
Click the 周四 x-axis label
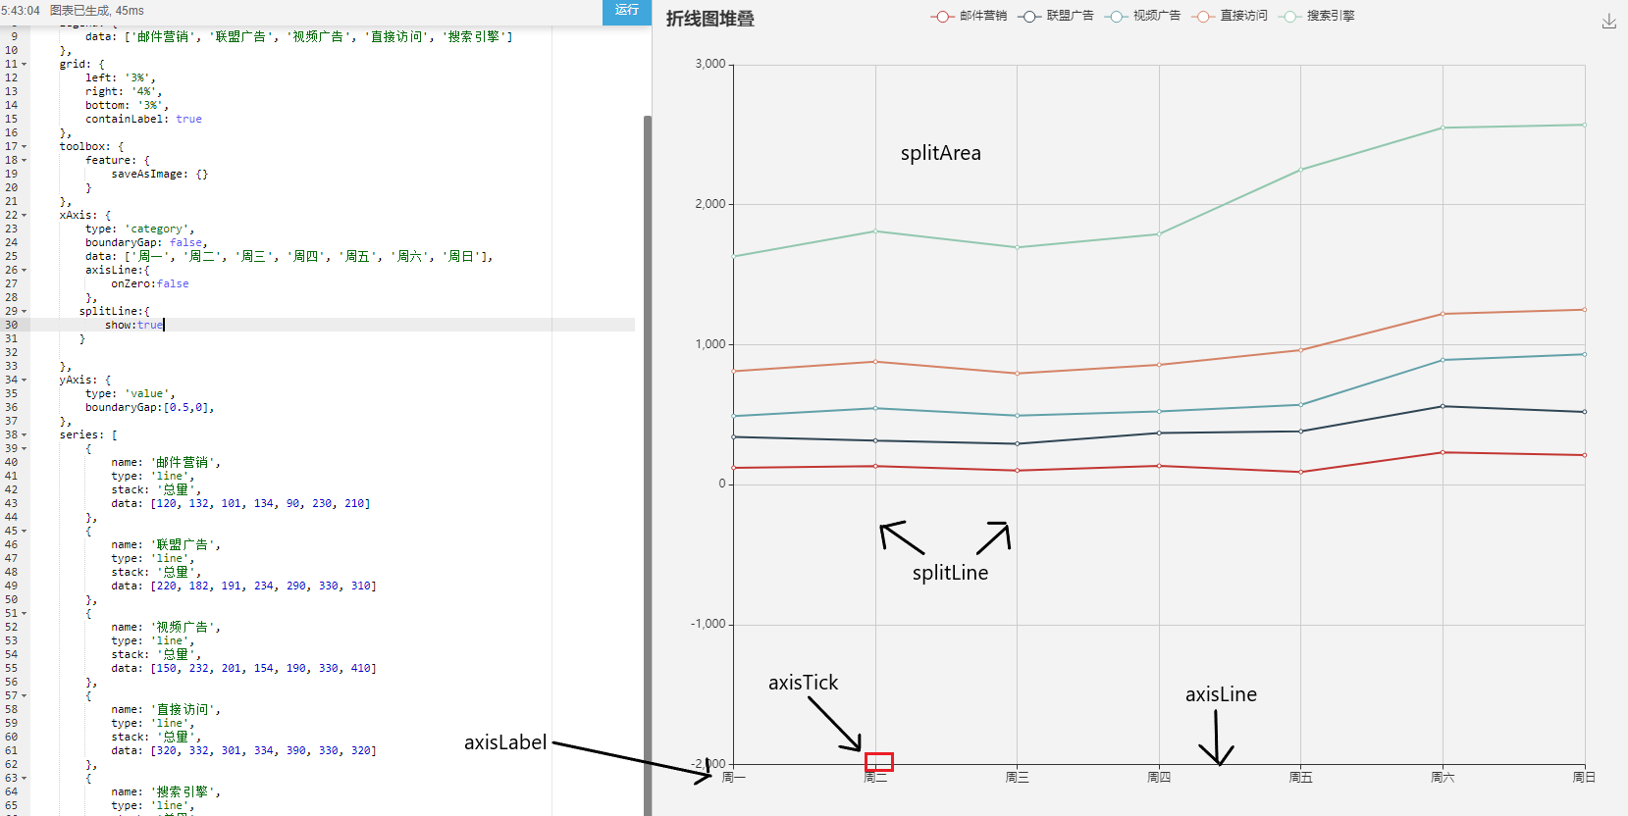pyautogui.click(x=1159, y=777)
